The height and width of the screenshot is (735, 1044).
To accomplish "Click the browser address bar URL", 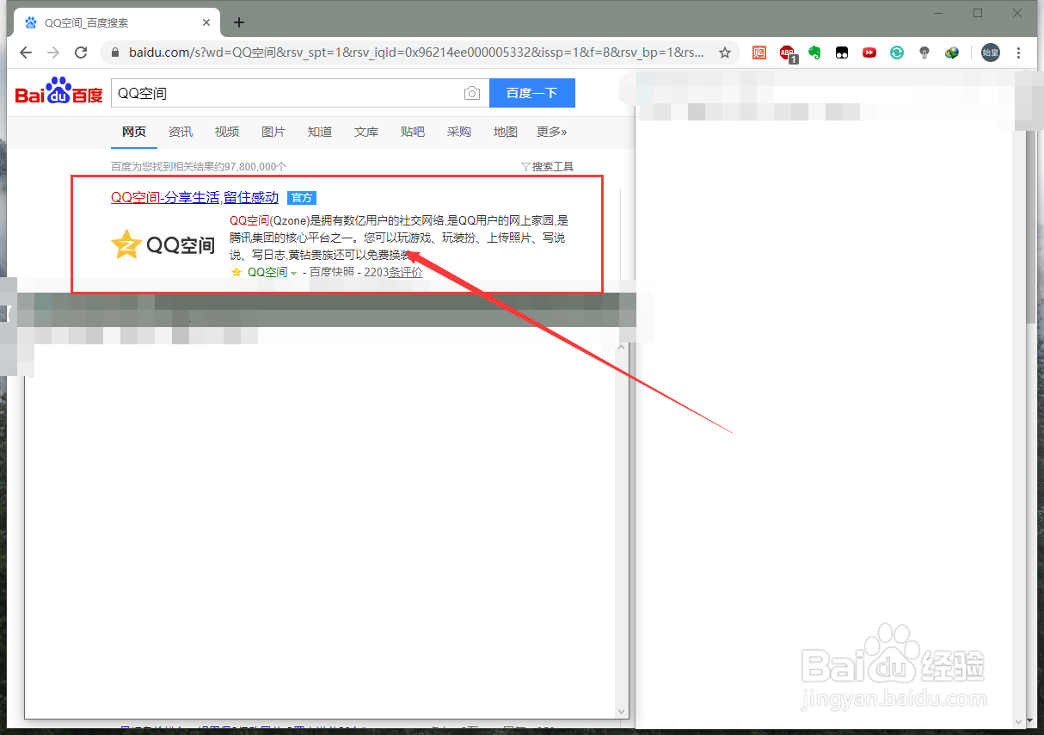I will 416,52.
